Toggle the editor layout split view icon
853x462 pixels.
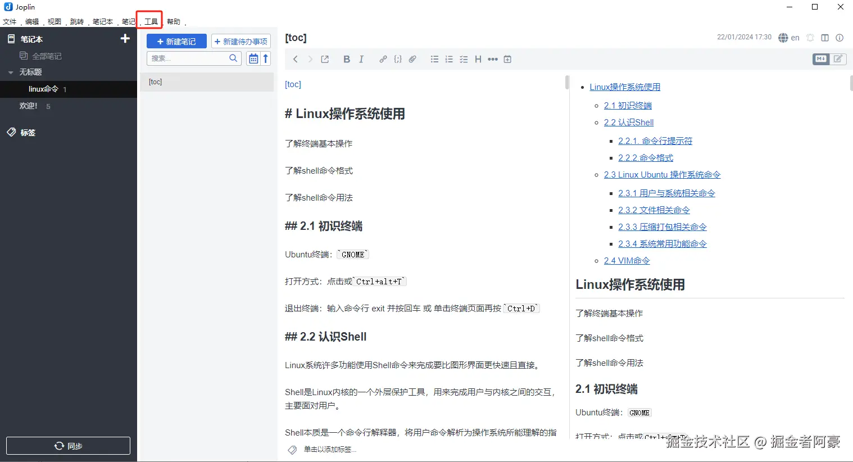825,38
